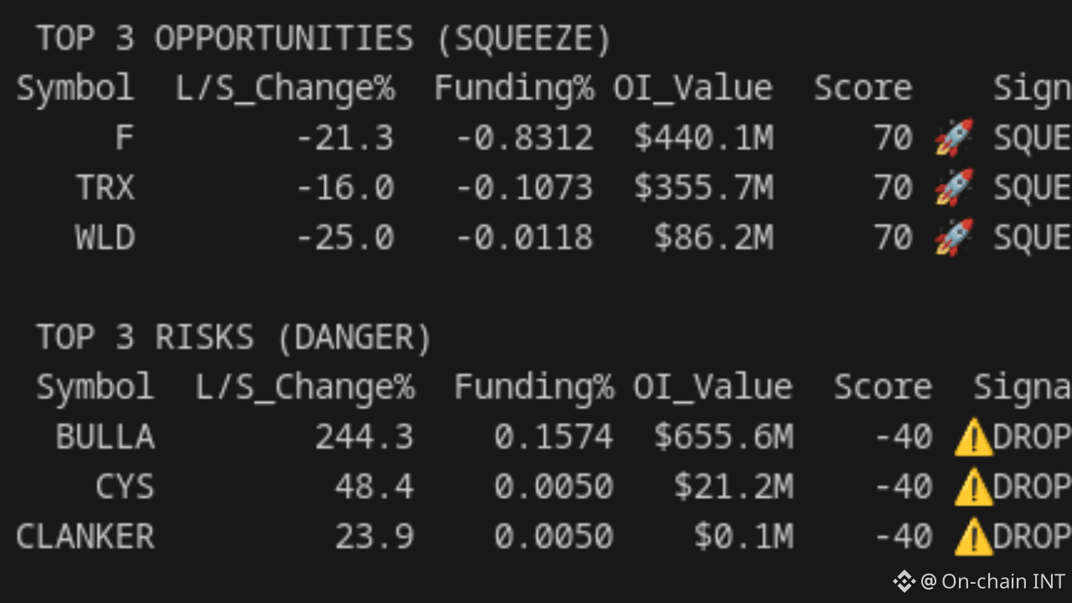Click the Binance logo in watermark
The height and width of the screenshot is (603, 1072).
tap(904, 581)
